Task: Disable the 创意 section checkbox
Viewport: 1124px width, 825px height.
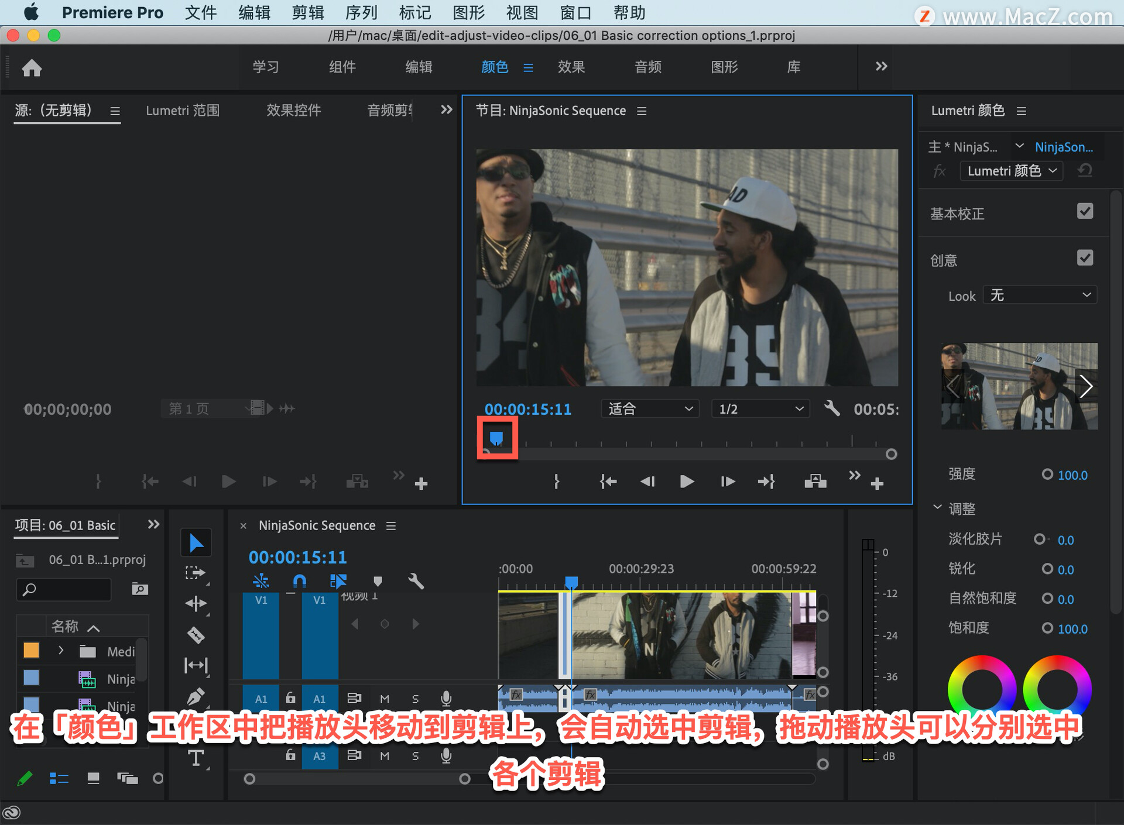Action: click(x=1085, y=258)
